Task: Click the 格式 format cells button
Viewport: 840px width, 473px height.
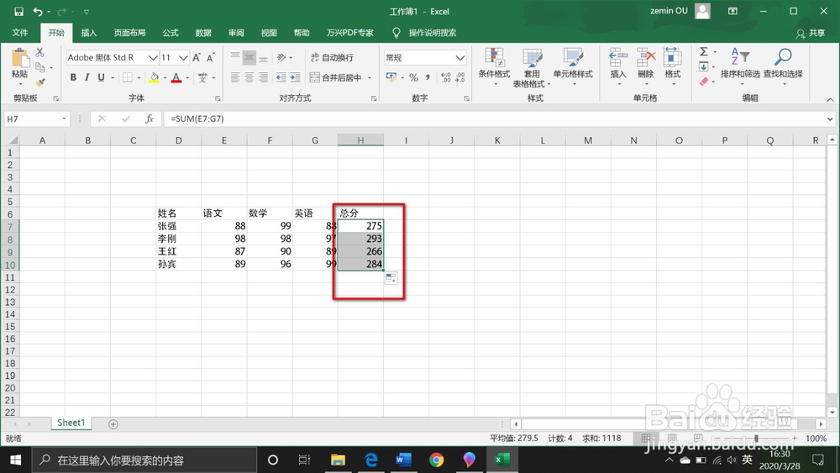Action: (x=672, y=66)
